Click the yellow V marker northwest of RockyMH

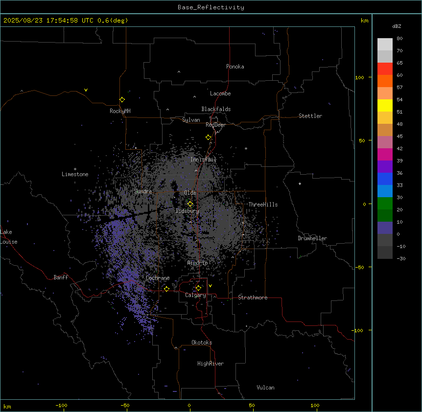coord(86,90)
